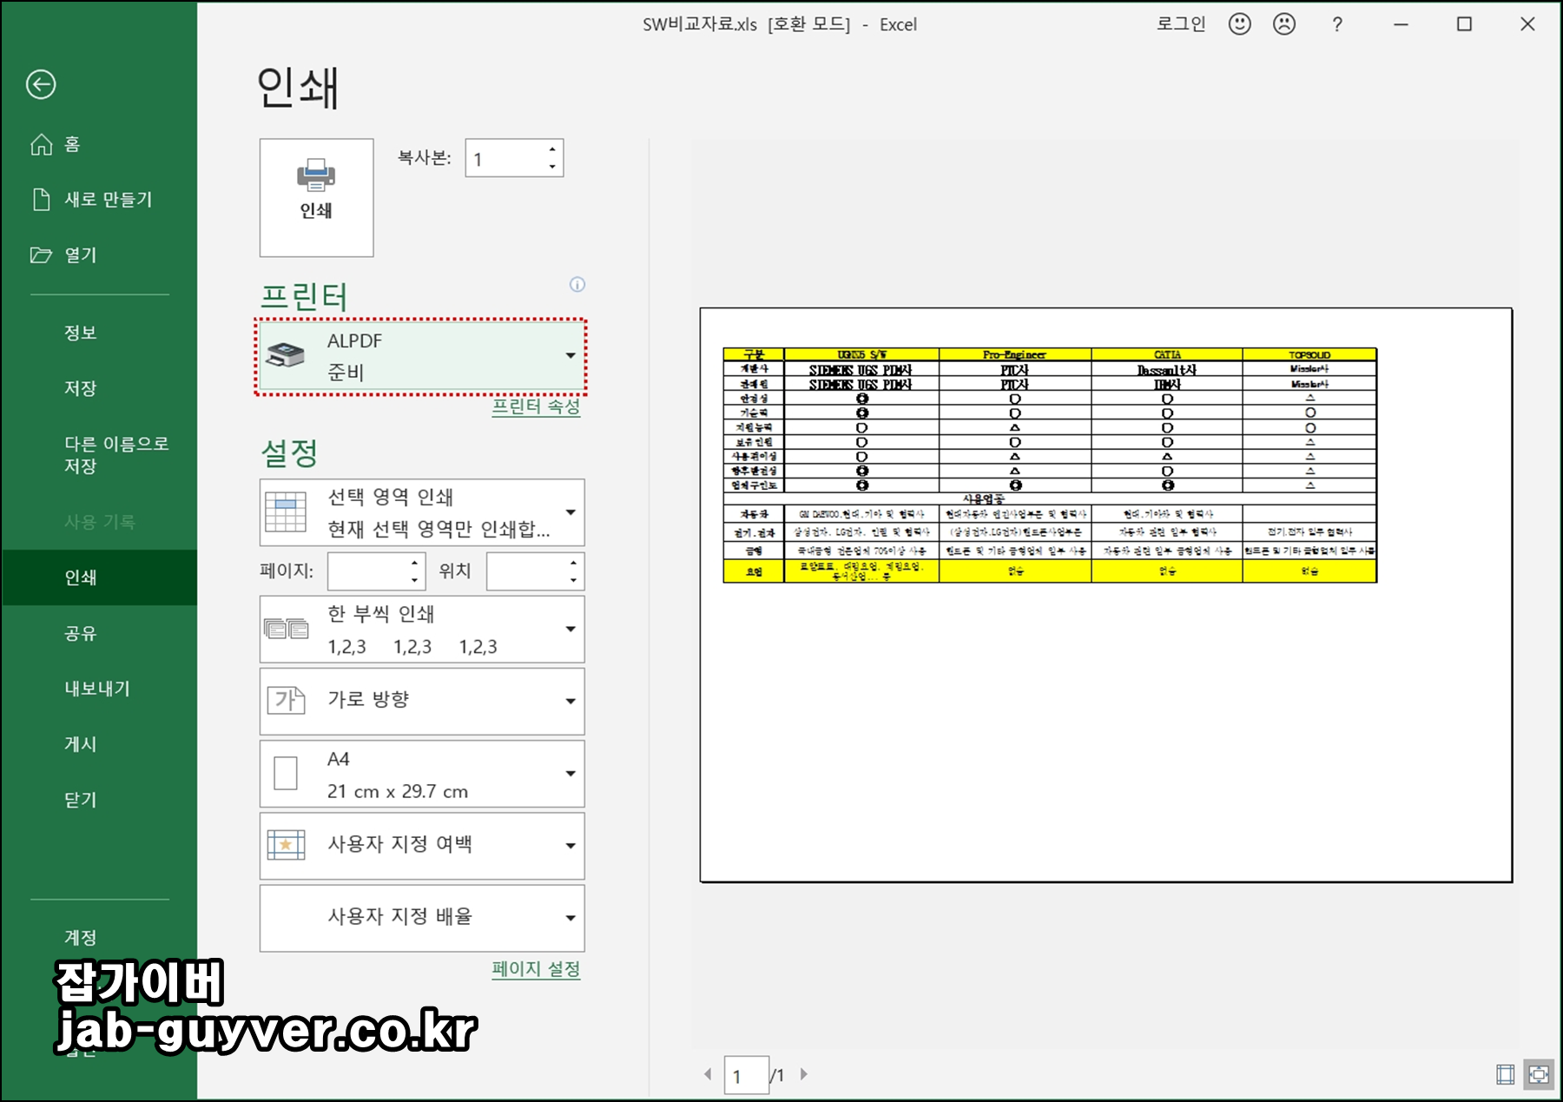The image size is (1563, 1102).
Task: Increase the 페이지 start value
Action: [415, 563]
